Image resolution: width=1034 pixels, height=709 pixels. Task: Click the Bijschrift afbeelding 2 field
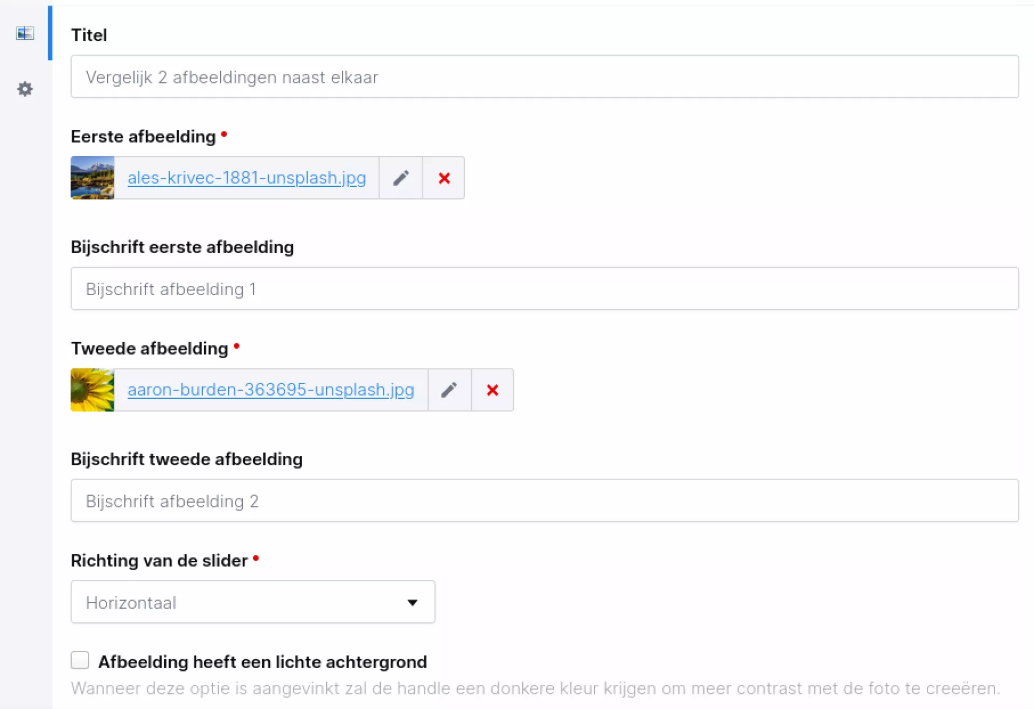tap(544, 501)
